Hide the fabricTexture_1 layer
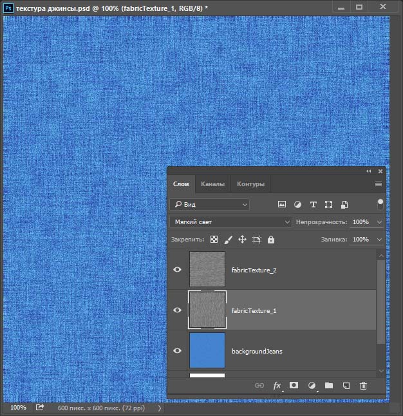 coord(177,310)
